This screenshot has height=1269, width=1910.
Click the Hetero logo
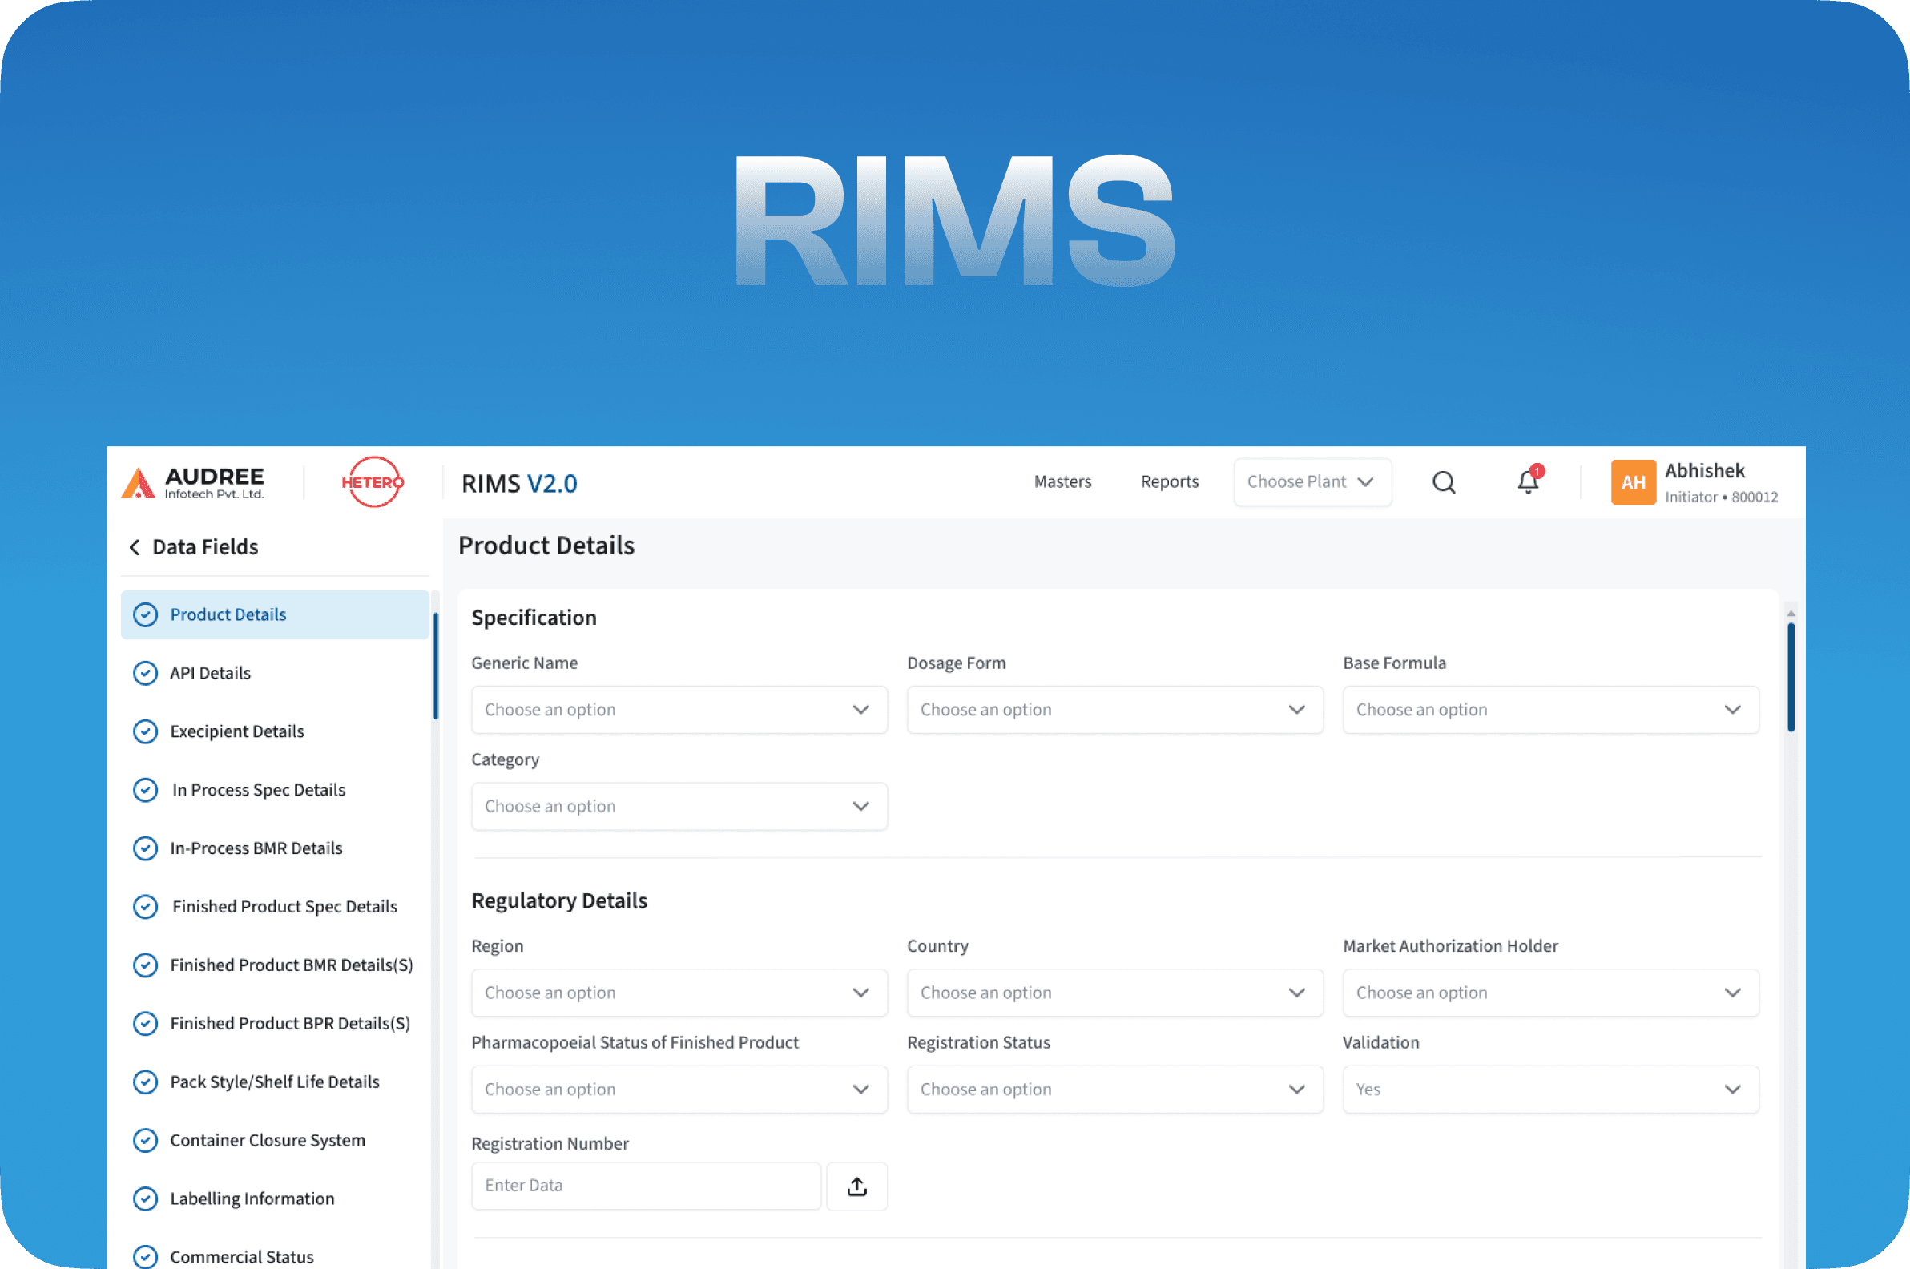click(x=373, y=482)
